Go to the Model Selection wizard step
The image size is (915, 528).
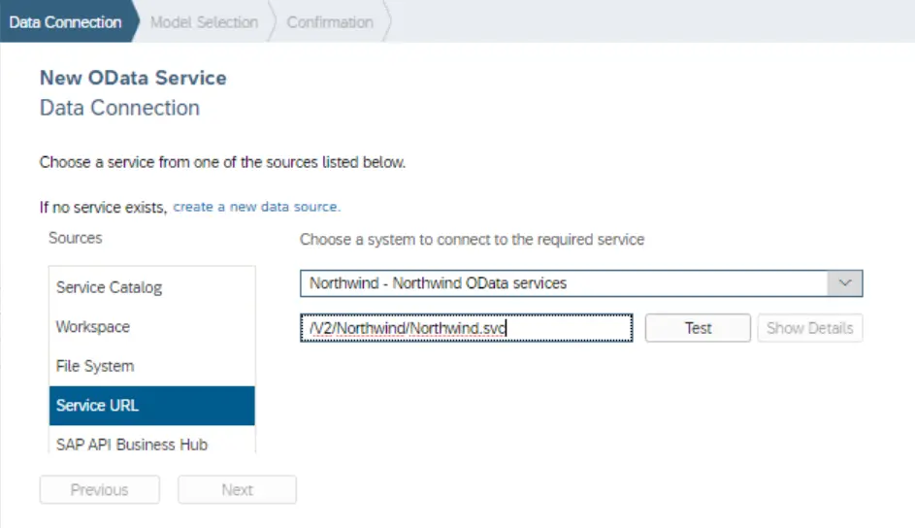tap(204, 21)
